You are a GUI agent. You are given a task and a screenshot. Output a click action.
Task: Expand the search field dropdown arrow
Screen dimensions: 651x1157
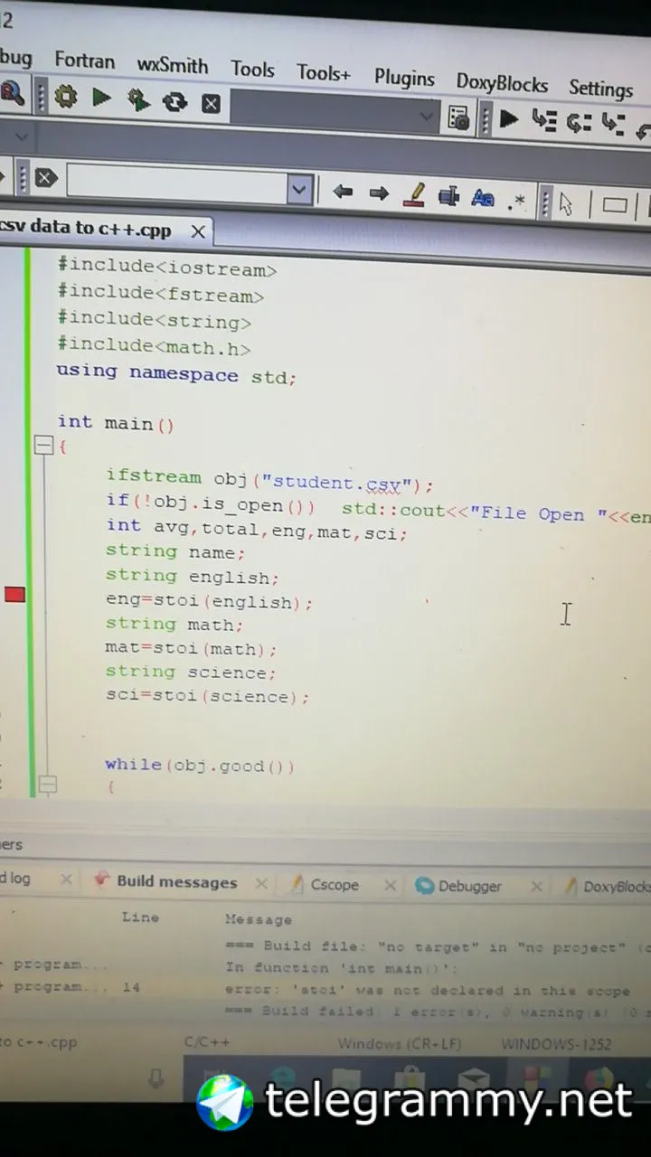300,189
